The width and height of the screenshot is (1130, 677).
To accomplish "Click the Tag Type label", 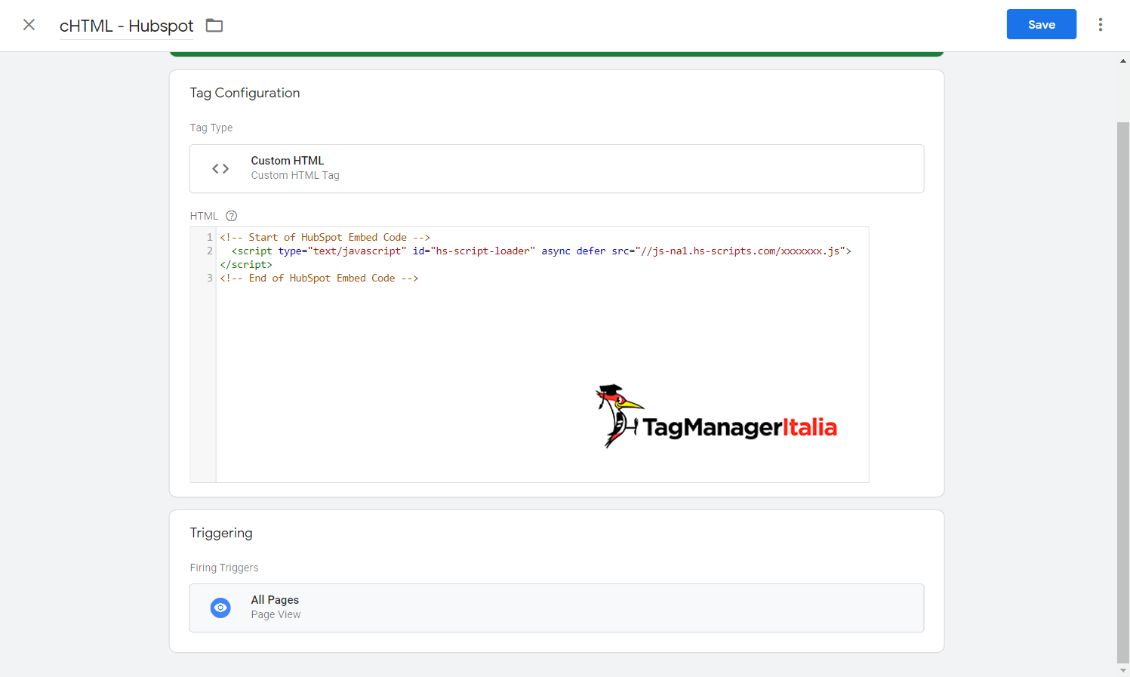I will click(x=211, y=128).
